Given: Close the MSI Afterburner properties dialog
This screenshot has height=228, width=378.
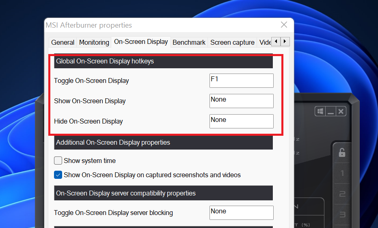Looking at the screenshot, I should click(x=284, y=25).
